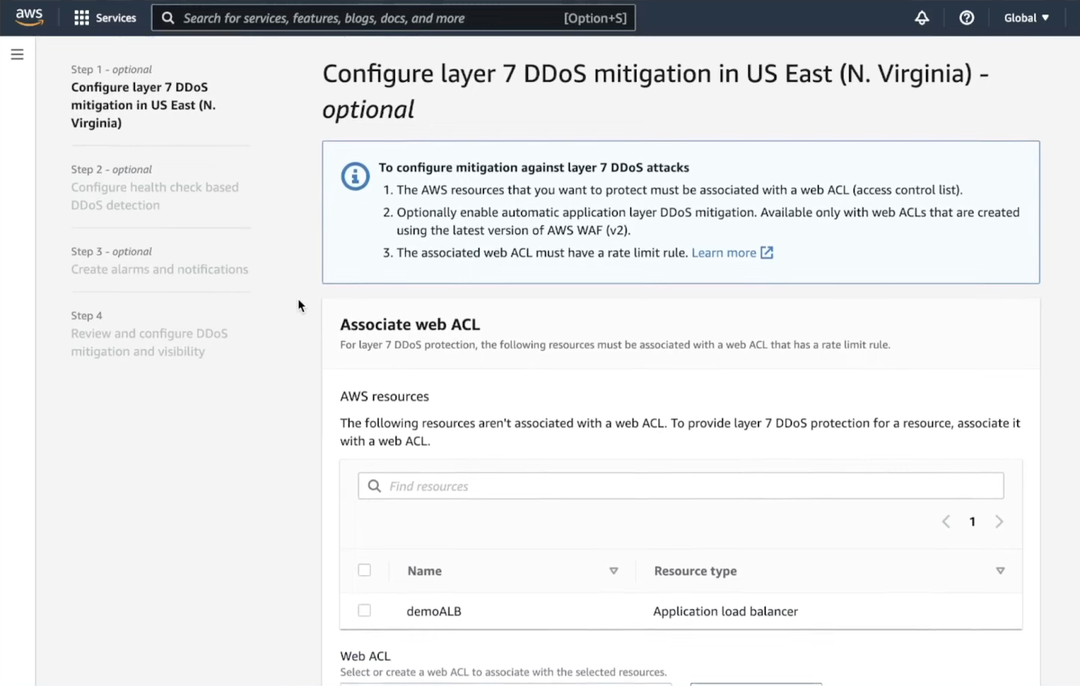Open Step 4 review and configure
This screenshot has height=686, width=1080.
(x=149, y=342)
